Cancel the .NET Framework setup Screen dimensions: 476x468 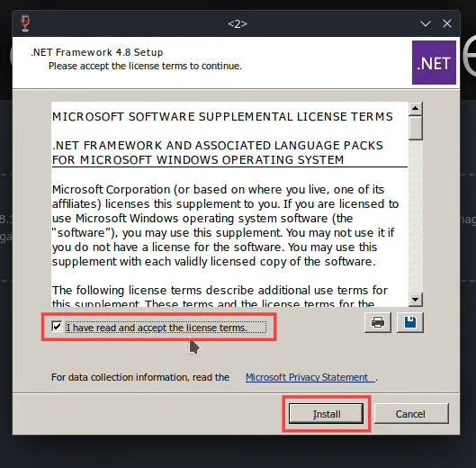point(411,414)
